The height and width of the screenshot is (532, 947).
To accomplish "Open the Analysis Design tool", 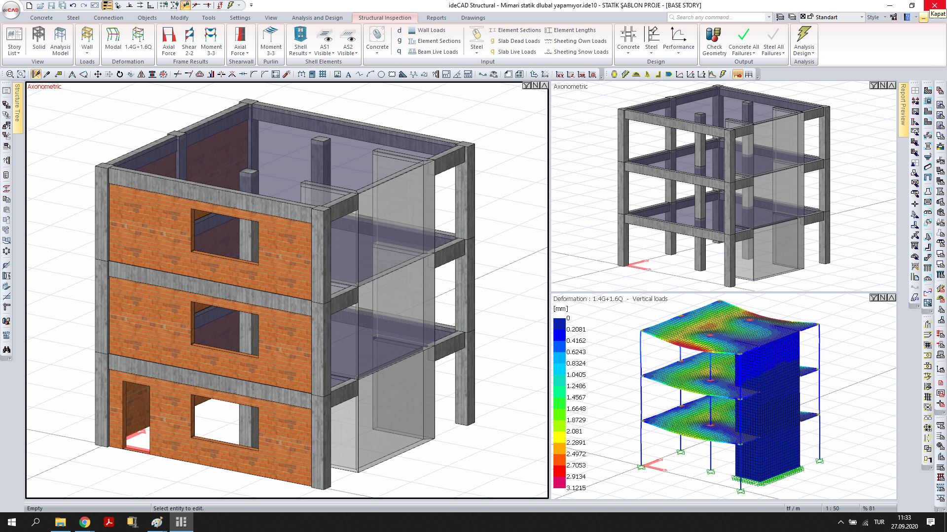I will [803, 41].
